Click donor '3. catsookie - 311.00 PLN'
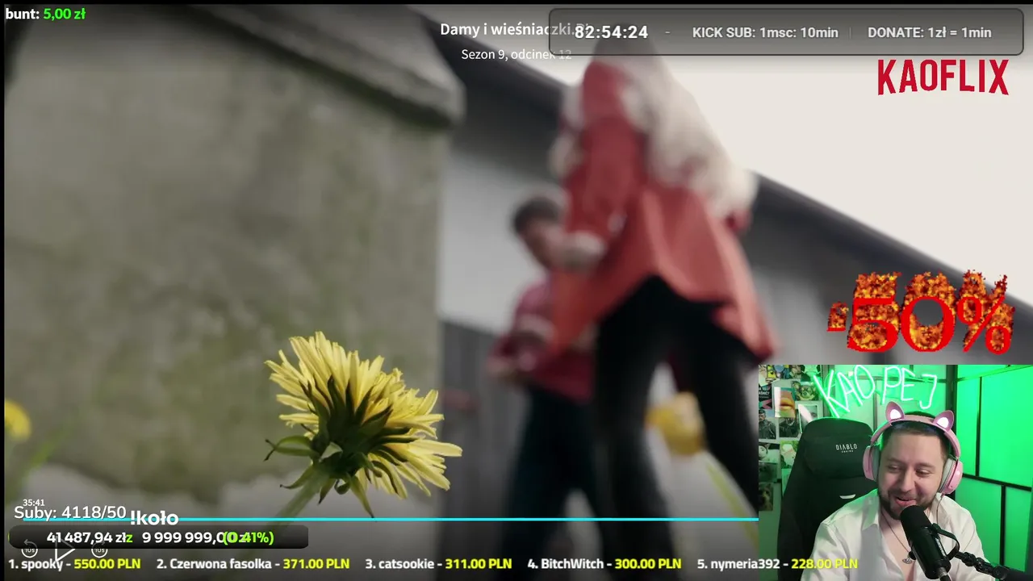 438,564
